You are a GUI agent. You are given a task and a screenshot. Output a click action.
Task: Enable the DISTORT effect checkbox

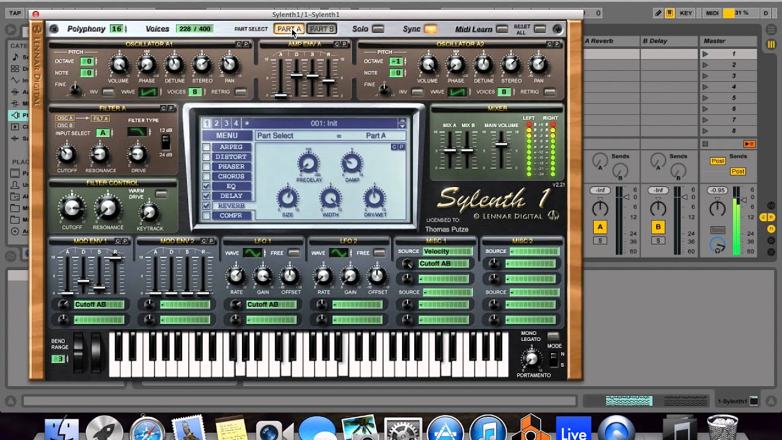coord(206,157)
